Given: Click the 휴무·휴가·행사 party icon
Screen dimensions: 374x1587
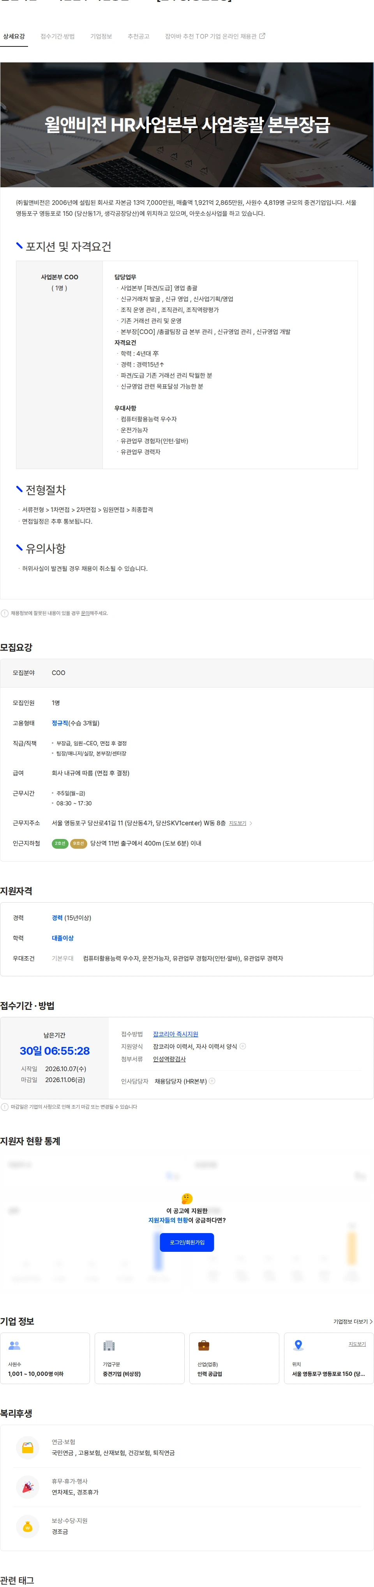Looking at the screenshot, I should (27, 1487).
